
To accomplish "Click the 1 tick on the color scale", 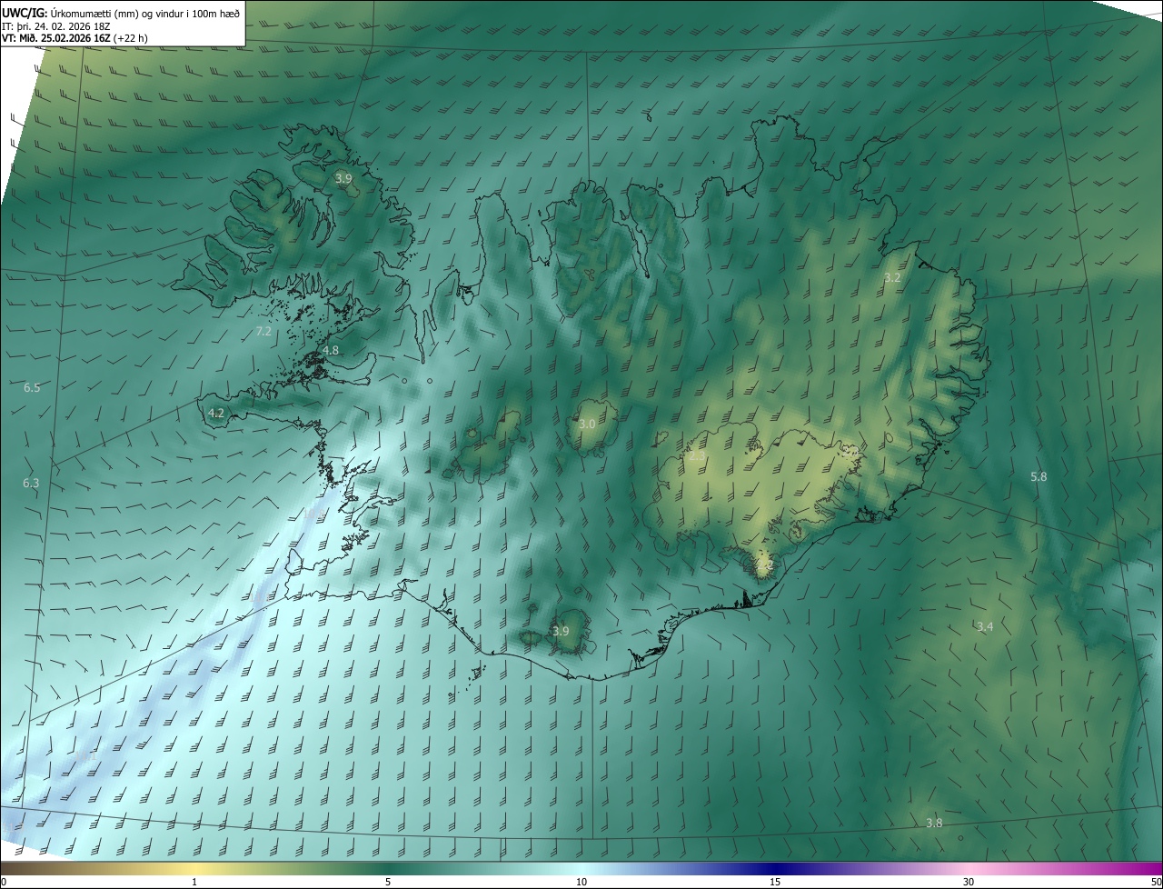I will pyautogui.click(x=194, y=882).
